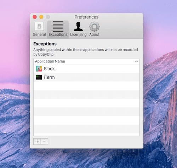This screenshot has width=177, height=168.
Task: Add an application with the plus button
Action: 37,141
